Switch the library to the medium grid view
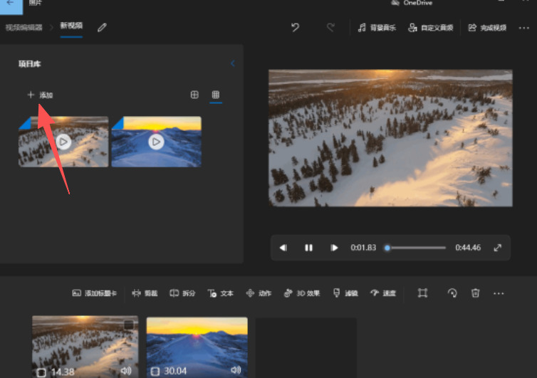 pyautogui.click(x=194, y=95)
